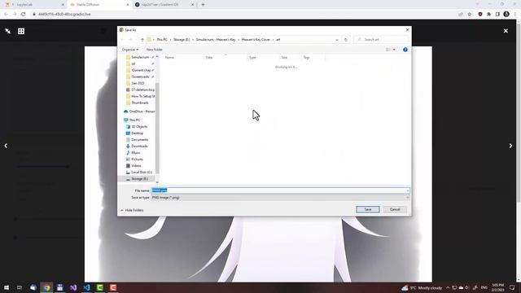This screenshot has width=521, height=293.
Task: Go to previous image in gallery viewer
Action: coord(6,146)
